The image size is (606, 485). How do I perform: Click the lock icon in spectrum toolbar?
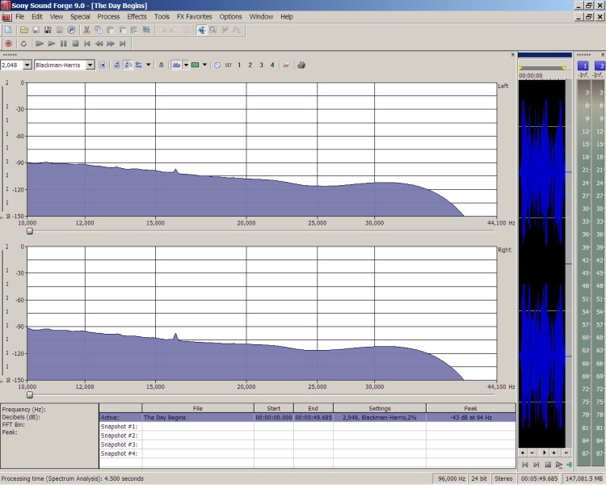(162, 65)
